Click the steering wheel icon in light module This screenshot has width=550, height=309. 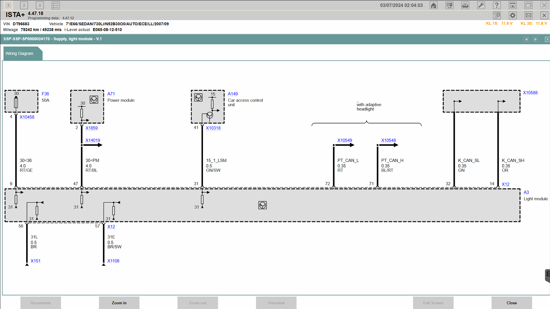coord(262,205)
